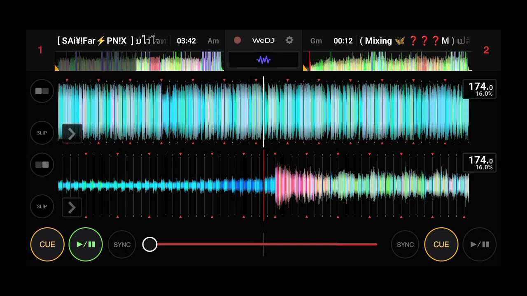Click the crossfader knob
Image resolution: width=527 pixels, height=296 pixels.
[150, 245]
